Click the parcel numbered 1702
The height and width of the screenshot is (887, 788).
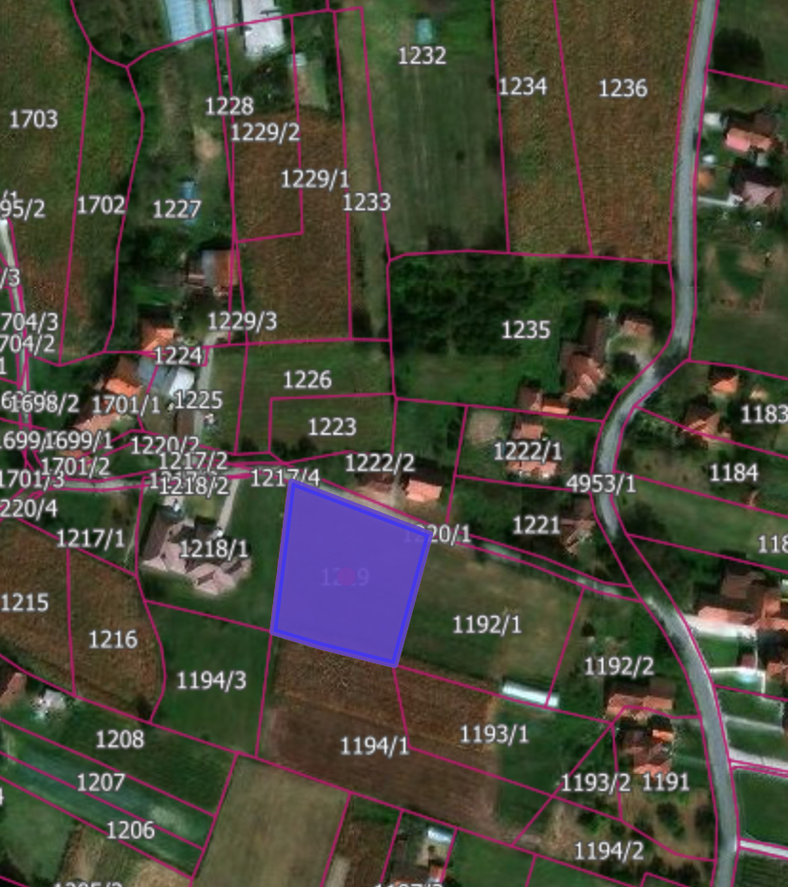tap(101, 205)
